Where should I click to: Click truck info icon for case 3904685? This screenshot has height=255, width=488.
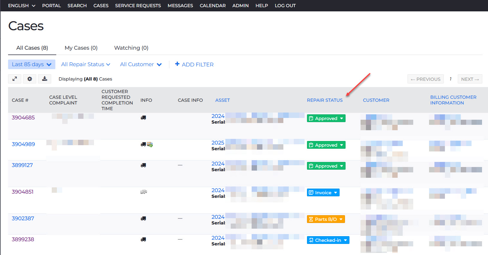pyautogui.click(x=143, y=118)
